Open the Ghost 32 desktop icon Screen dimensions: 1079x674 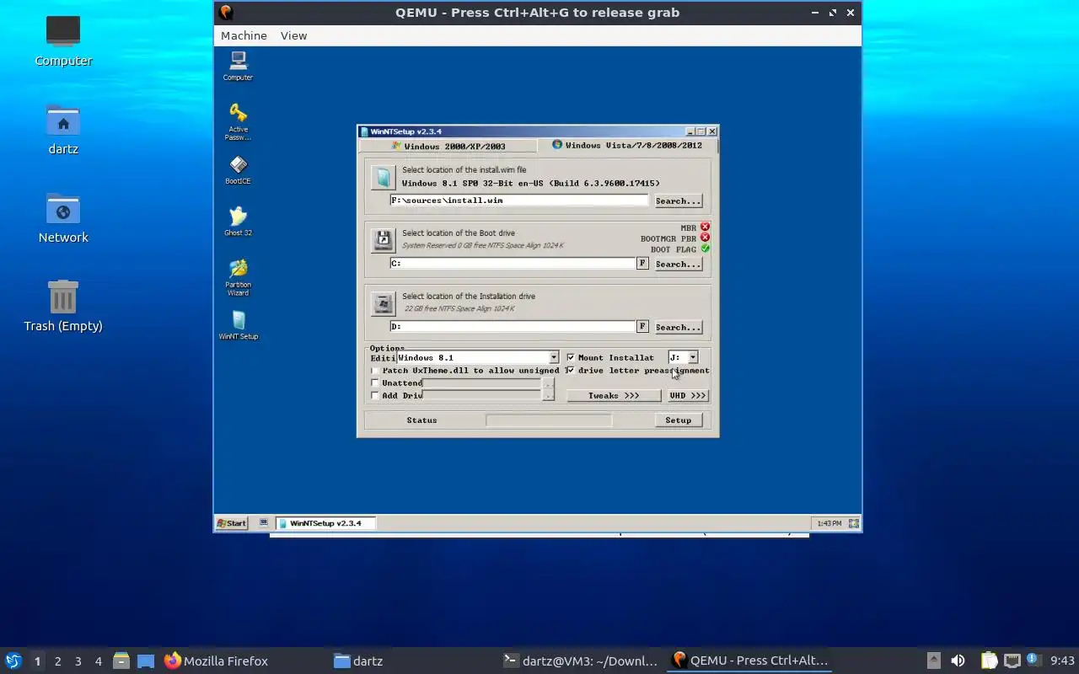pos(239,222)
